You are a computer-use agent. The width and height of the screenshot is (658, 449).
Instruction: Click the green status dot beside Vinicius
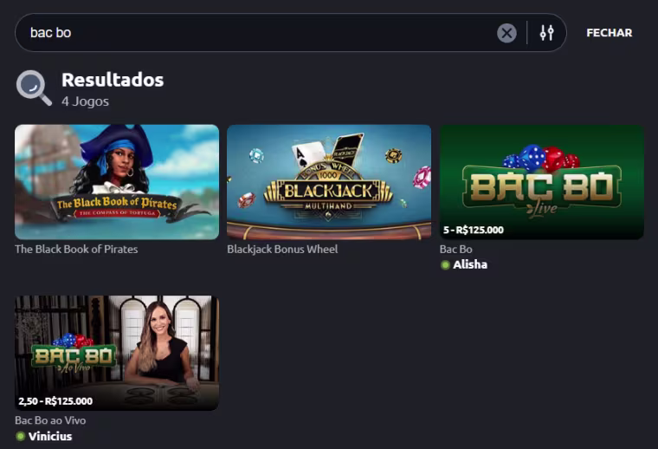coord(20,436)
